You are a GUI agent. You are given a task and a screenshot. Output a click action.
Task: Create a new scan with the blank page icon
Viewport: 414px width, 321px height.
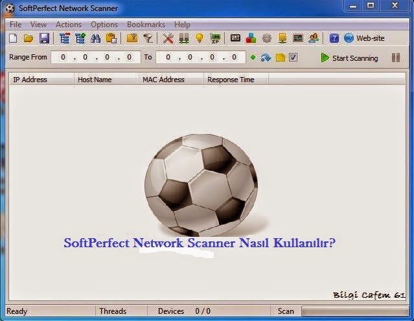tap(13, 38)
